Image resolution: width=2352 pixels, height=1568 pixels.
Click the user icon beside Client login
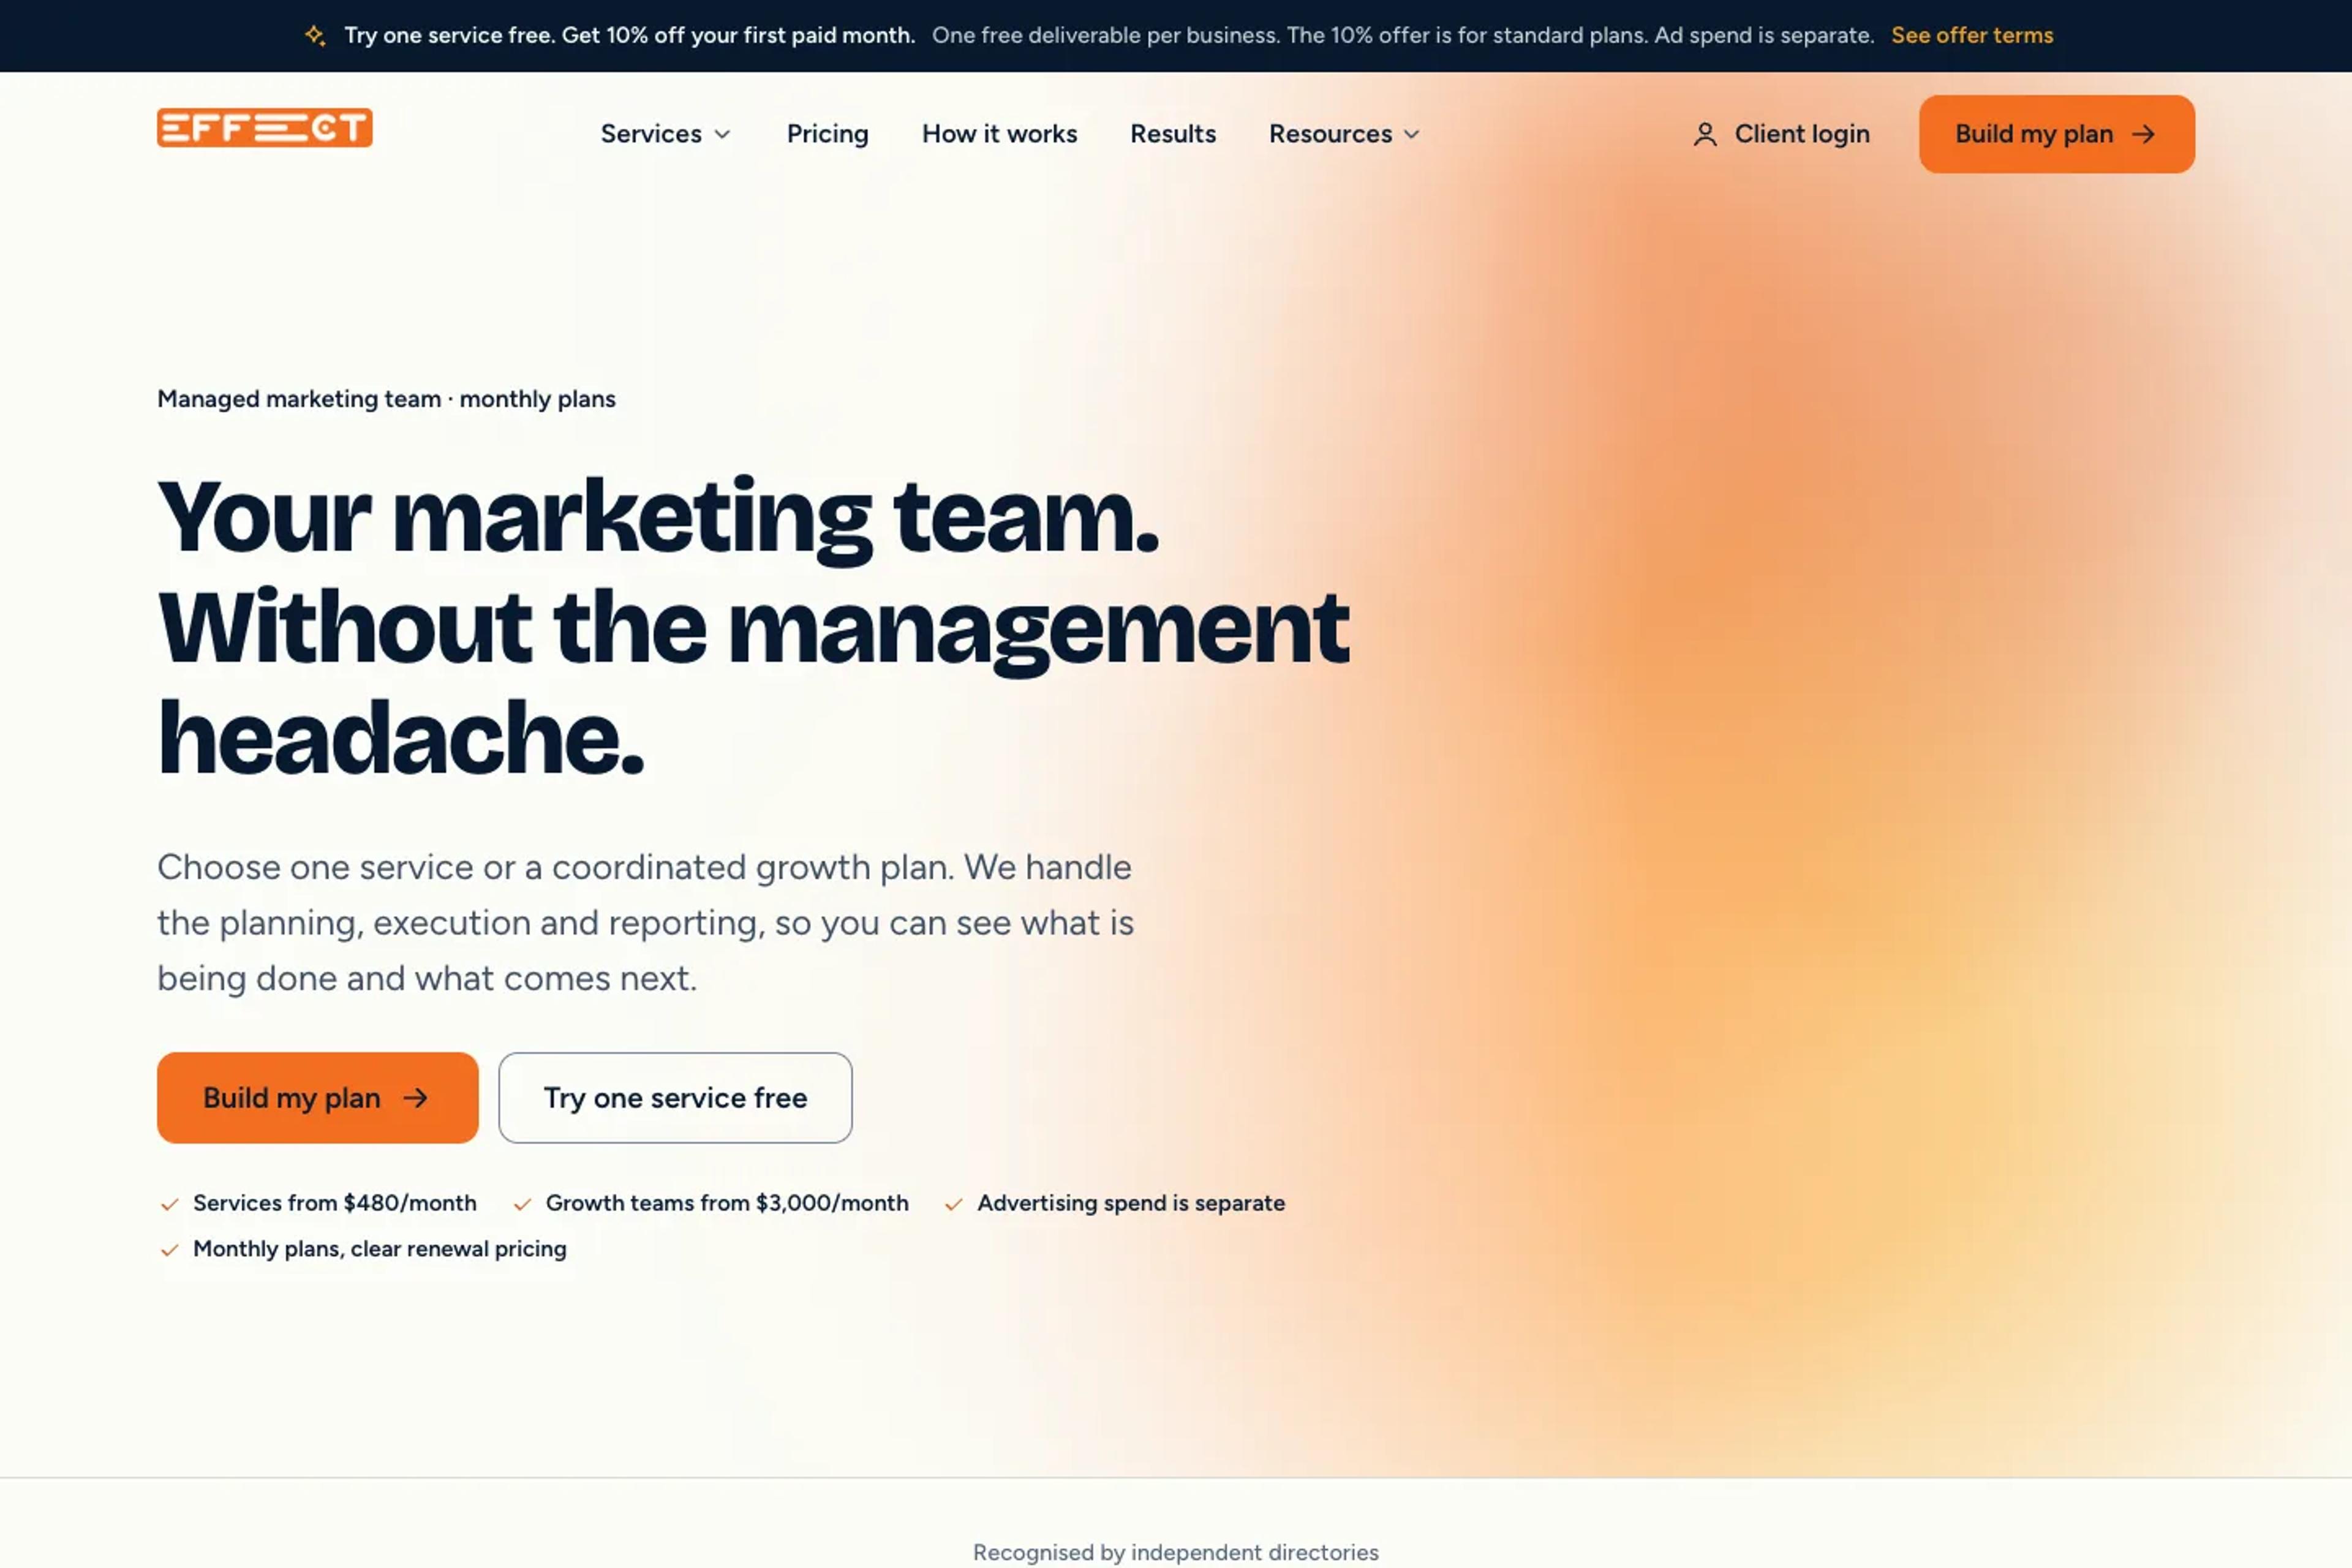[x=1705, y=134]
